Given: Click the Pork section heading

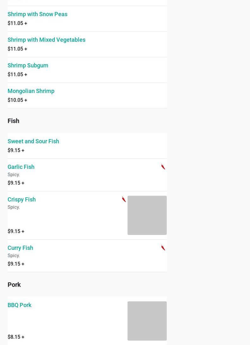Looking at the screenshot, I should (14, 285).
